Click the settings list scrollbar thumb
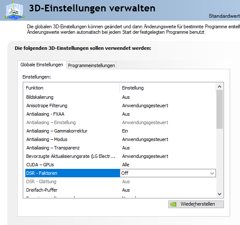This screenshot has width=240, height=225. 219,109
